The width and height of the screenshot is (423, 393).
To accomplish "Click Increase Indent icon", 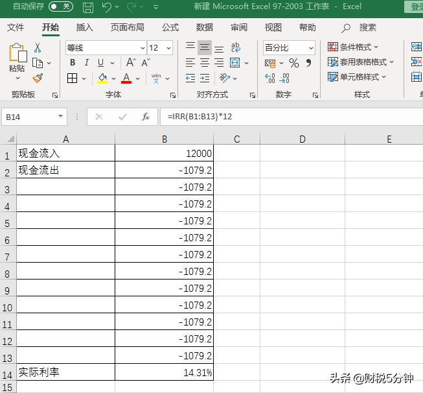I will pyautogui.click(x=205, y=78).
